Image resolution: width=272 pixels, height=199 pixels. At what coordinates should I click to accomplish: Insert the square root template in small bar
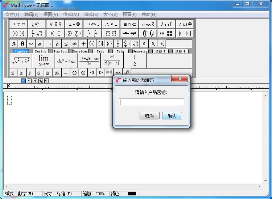pyautogui.click(x=136, y=44)
